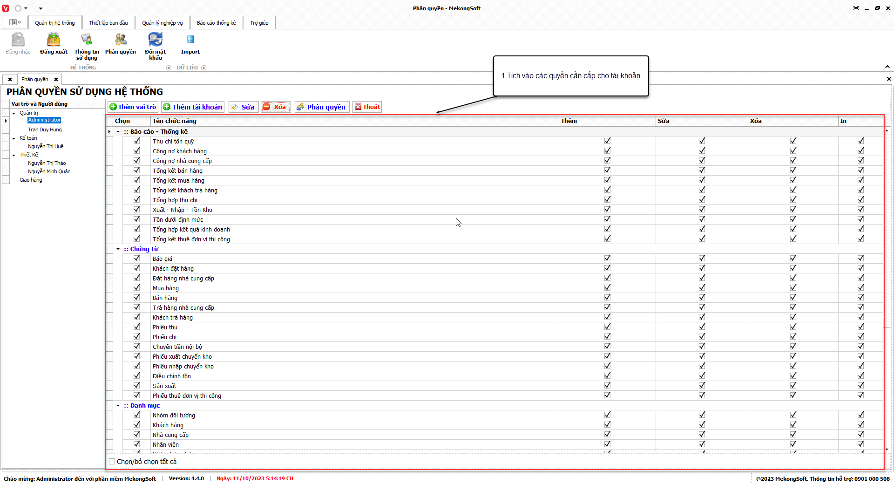
Task: Click the Sửa toolbar button
Action: pyautogui.click(x=243, y=107)
